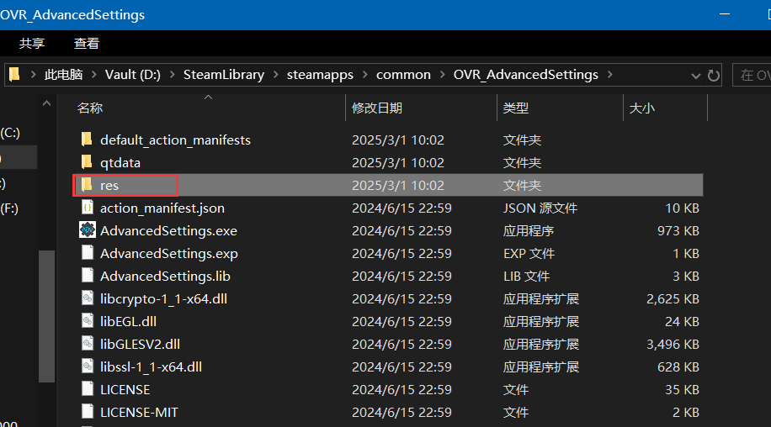Screen dimensions: 771x427
Task: Open the address bar history dropdown
Action: pyautogui.click(x=697, y=75)
